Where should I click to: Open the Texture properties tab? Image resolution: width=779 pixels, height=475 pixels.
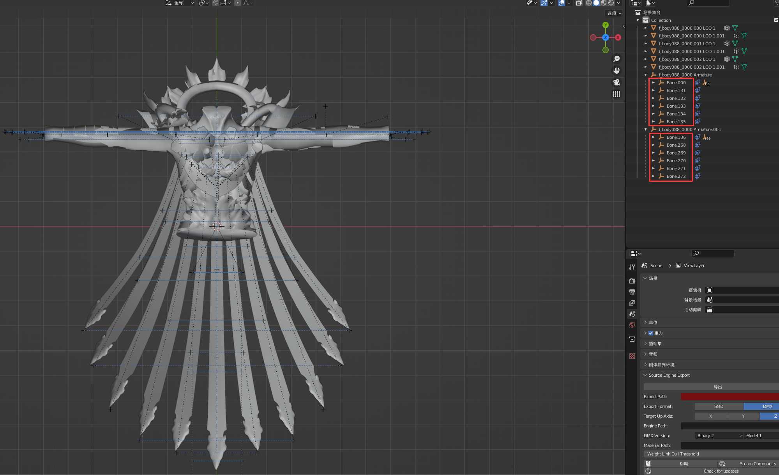pyautogui.click(x=632, y=356)
